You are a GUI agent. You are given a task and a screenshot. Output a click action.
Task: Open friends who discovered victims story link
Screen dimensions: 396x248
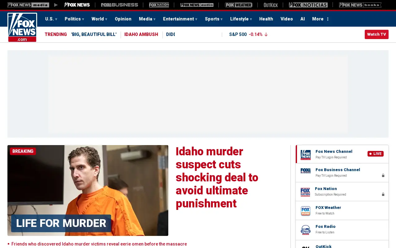coord(99,244)
